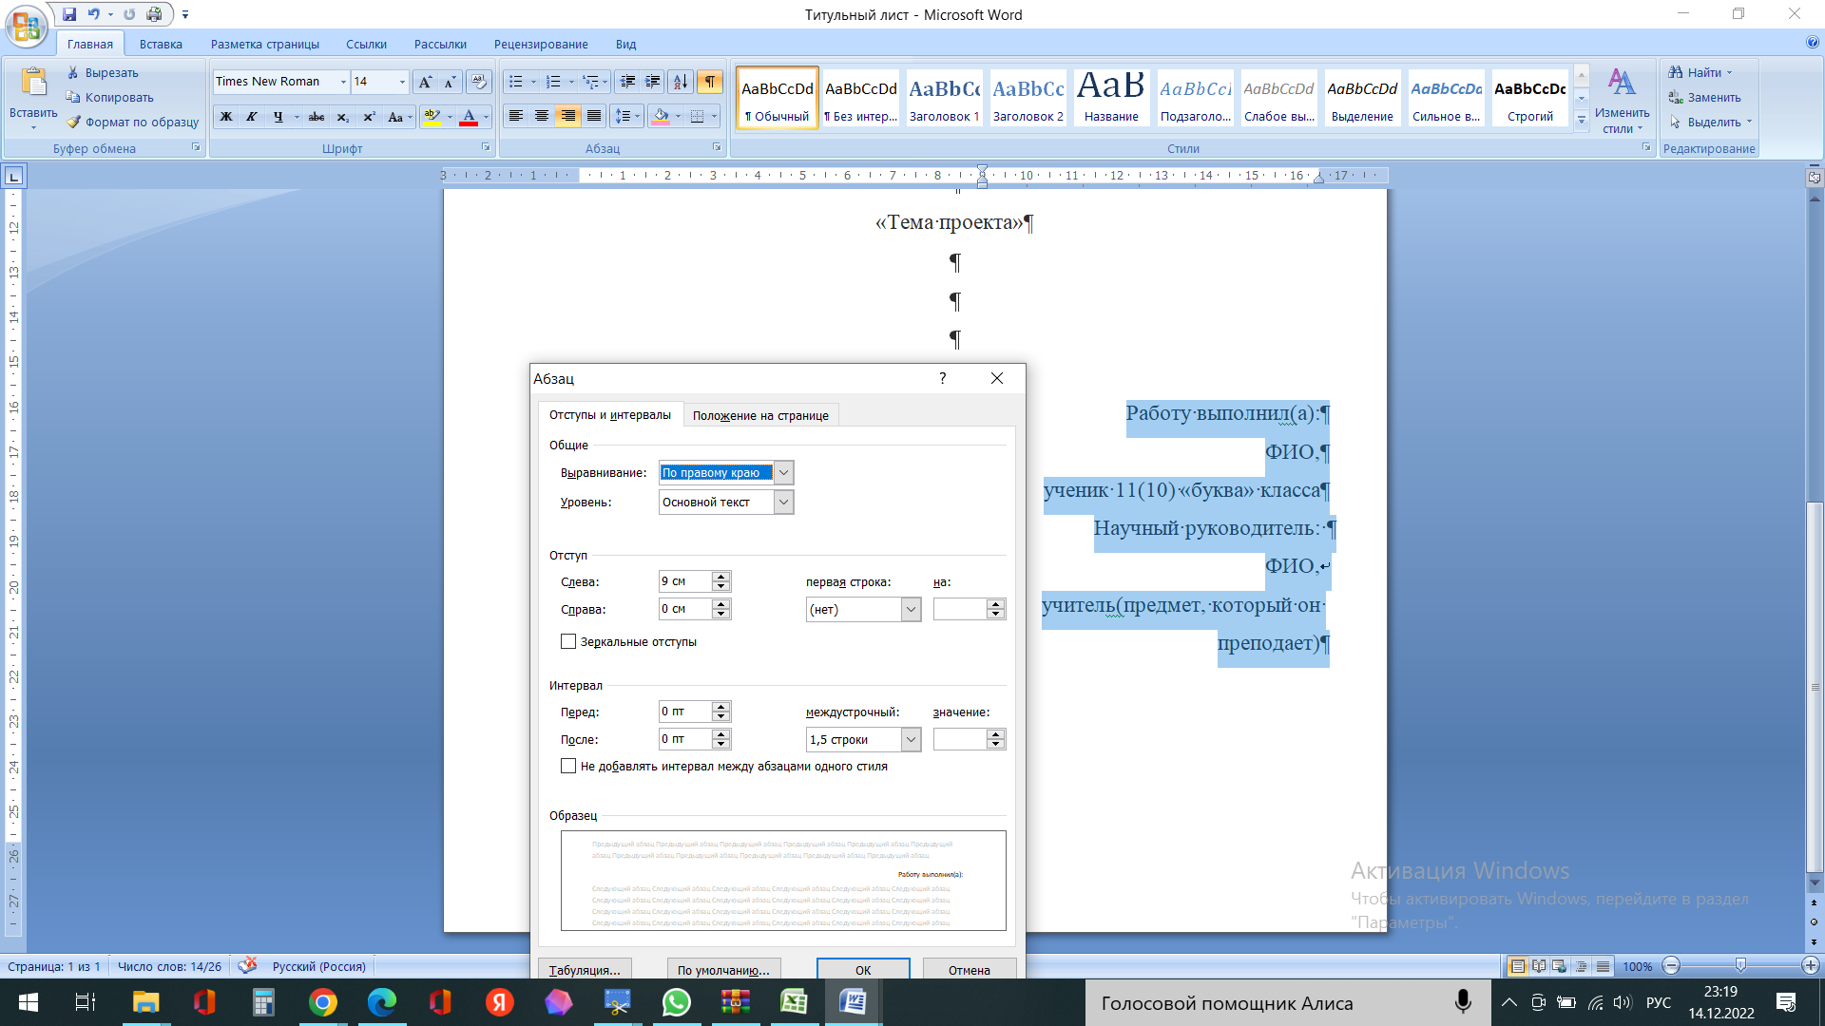
Task: Check don't add spacing between same-style paragraphs
Action: tap(568, 767)
